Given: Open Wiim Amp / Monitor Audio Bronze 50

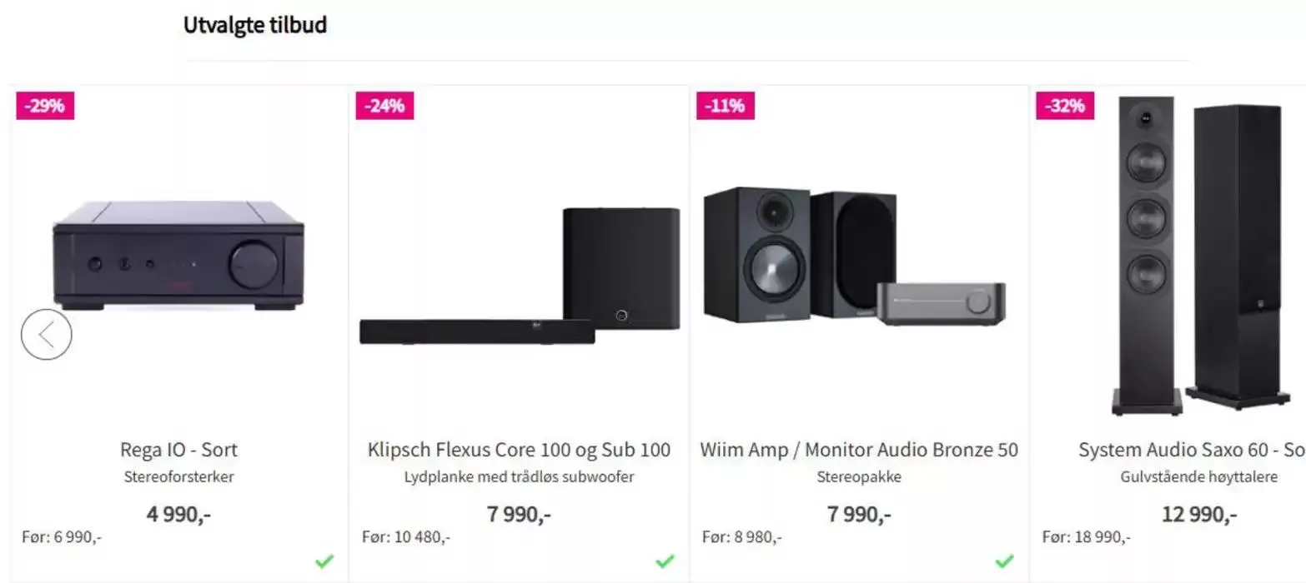Looking at the screenshot, I should pyautogui.click(x=859, y=451).
